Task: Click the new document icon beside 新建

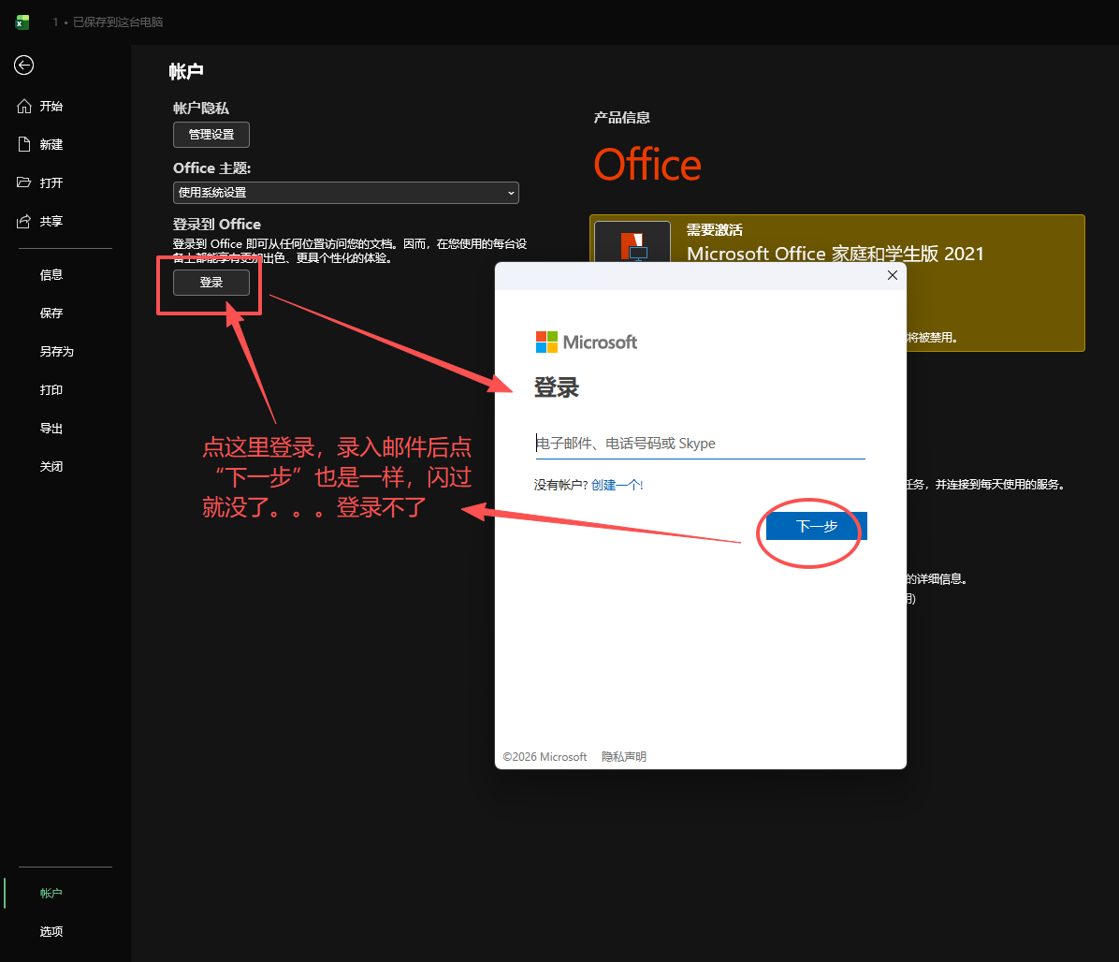Action: point(24,144)
